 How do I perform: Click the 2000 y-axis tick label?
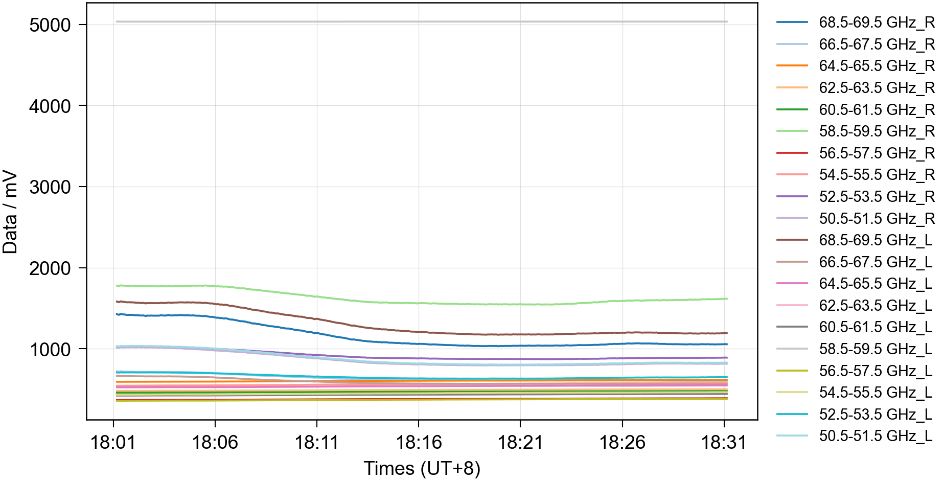(50, 268)
